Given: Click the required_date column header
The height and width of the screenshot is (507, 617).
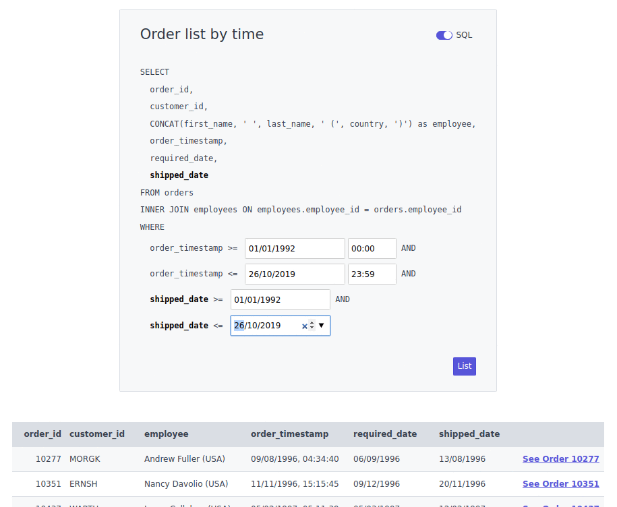Looking at the screenshot, I should point(385,434).
